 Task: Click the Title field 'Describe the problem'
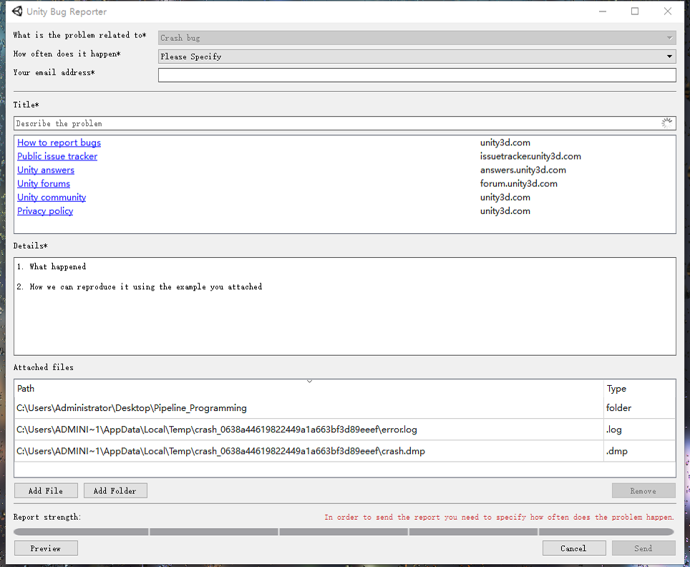[344, 123]
